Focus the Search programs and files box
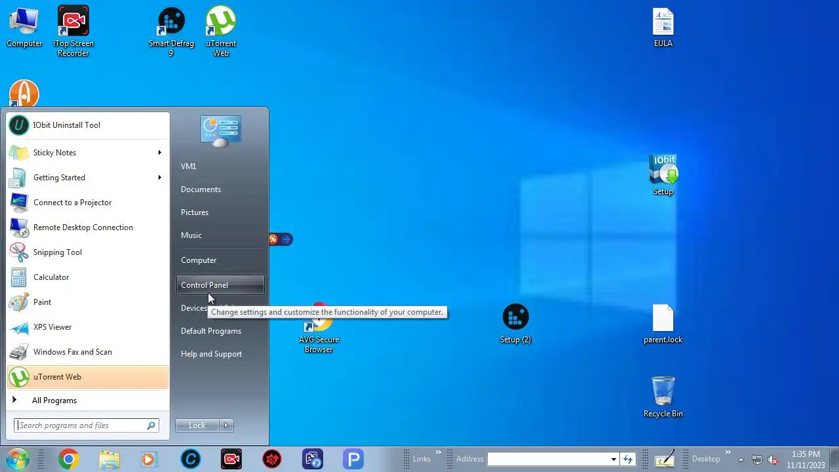 (x=87, y=425)
